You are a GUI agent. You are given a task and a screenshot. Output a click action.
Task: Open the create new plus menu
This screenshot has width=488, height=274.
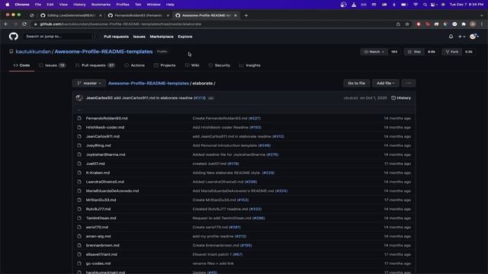(x=461, y=37)
